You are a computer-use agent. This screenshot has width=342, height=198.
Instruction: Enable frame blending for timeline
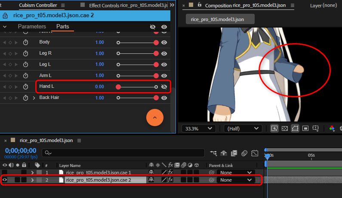234,153
